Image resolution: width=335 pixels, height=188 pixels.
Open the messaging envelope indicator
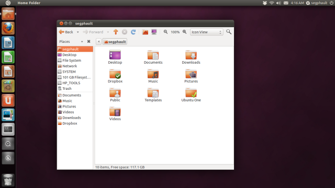coord(286,3)
